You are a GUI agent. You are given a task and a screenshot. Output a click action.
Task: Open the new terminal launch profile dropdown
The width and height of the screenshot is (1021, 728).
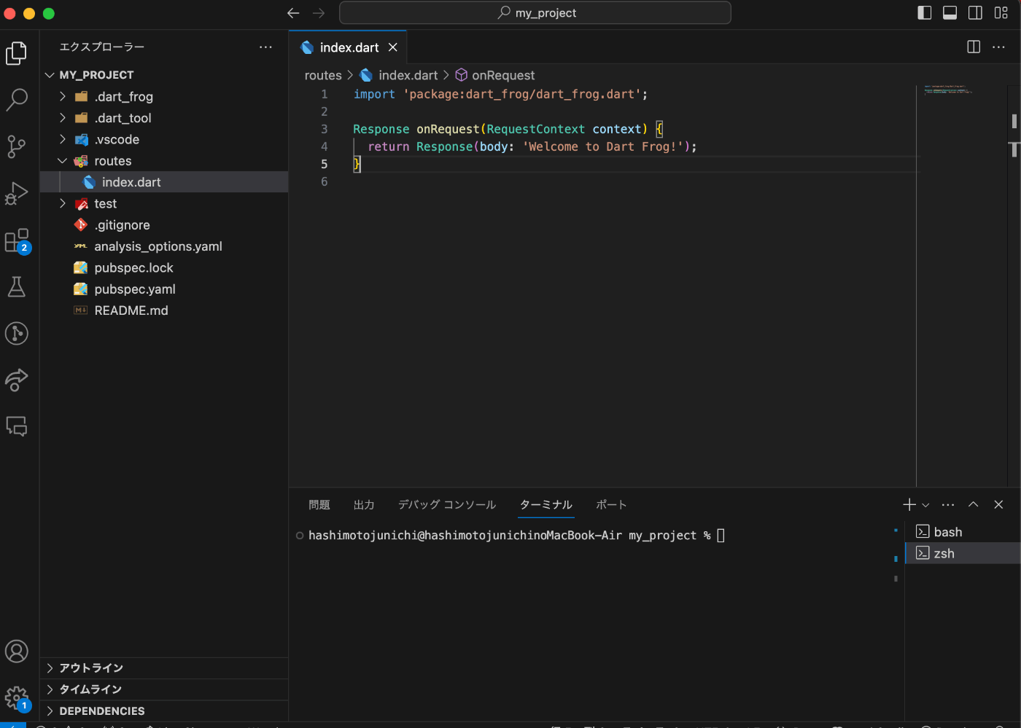tap(925, 505)
